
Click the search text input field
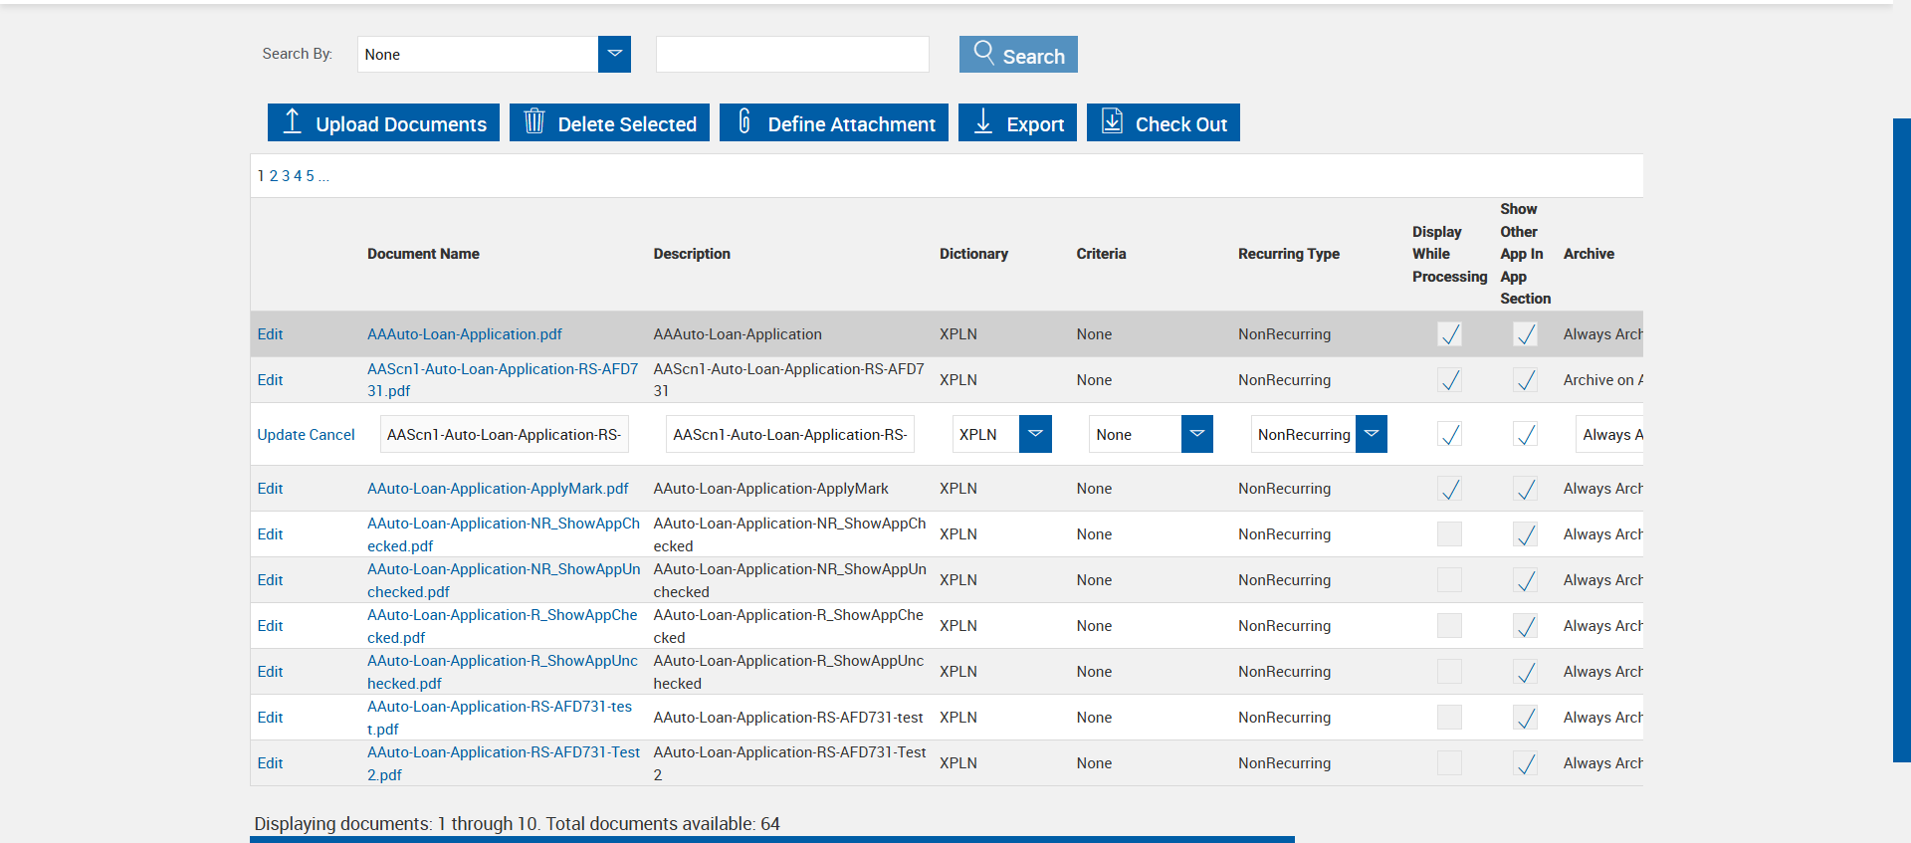coord(792,54)
